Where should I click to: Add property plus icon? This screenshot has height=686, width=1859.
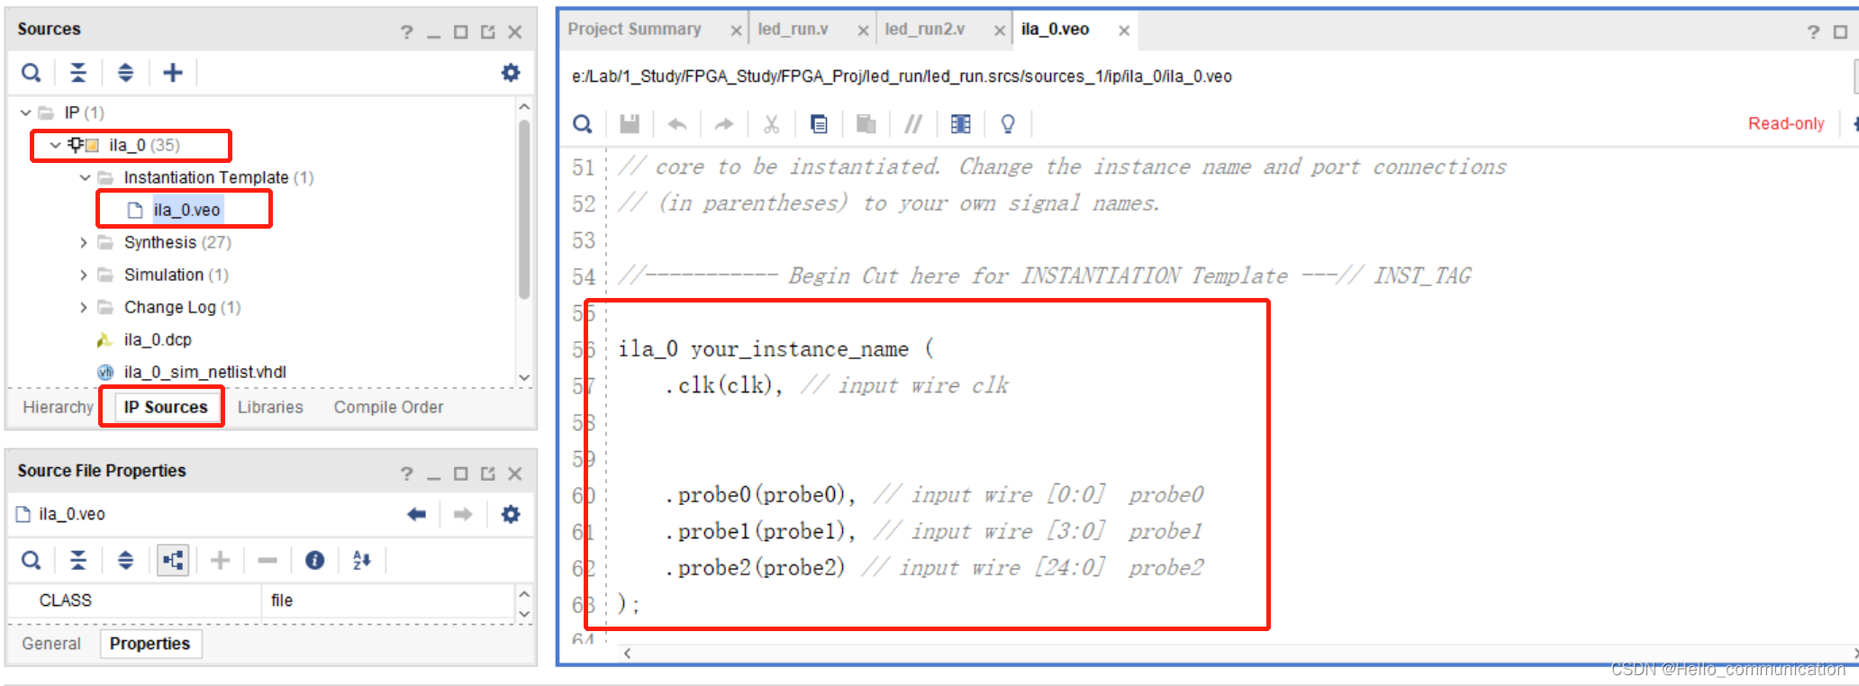220,561
